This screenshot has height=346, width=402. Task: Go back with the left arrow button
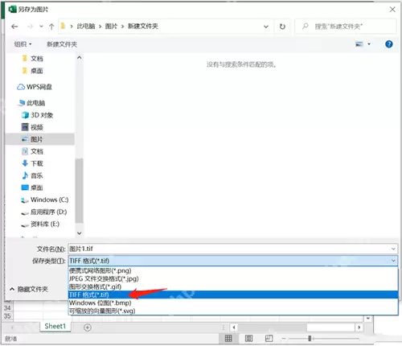(x=14, y=27)
